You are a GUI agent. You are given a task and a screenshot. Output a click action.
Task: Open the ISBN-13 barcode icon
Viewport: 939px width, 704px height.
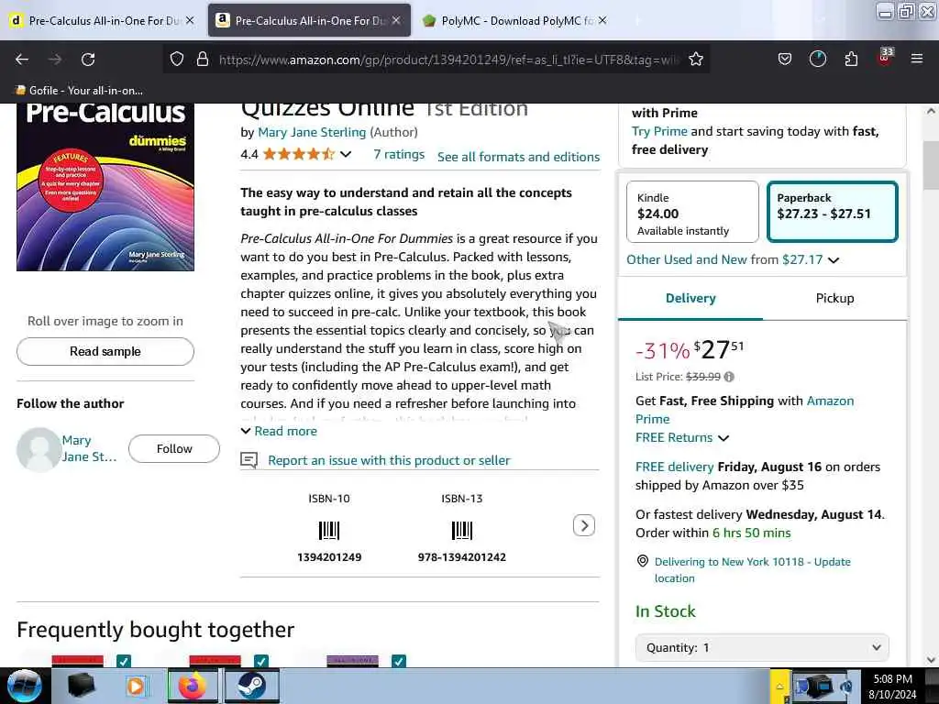(x=462, y=531)
